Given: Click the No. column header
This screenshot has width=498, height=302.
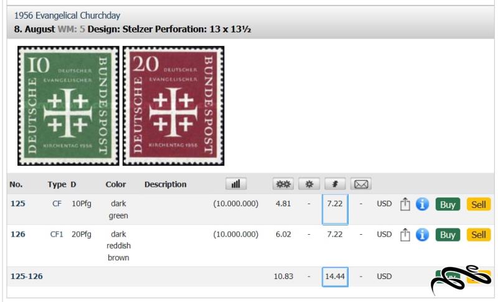Looking at the screenshot, I should (16, 184).
